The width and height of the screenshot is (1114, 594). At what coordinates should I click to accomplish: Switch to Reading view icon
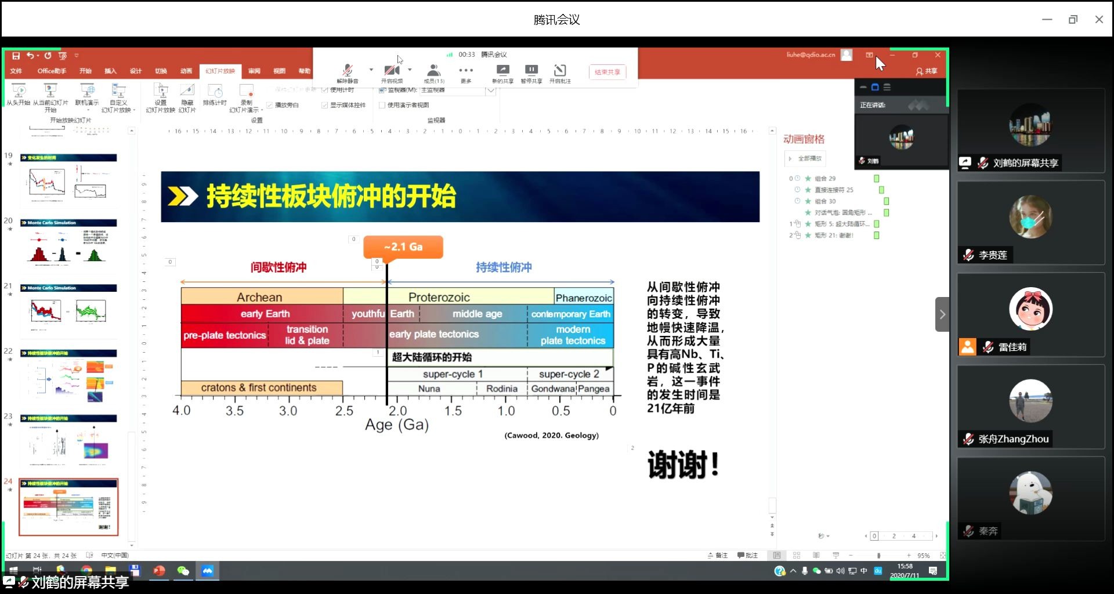[816, 556]
